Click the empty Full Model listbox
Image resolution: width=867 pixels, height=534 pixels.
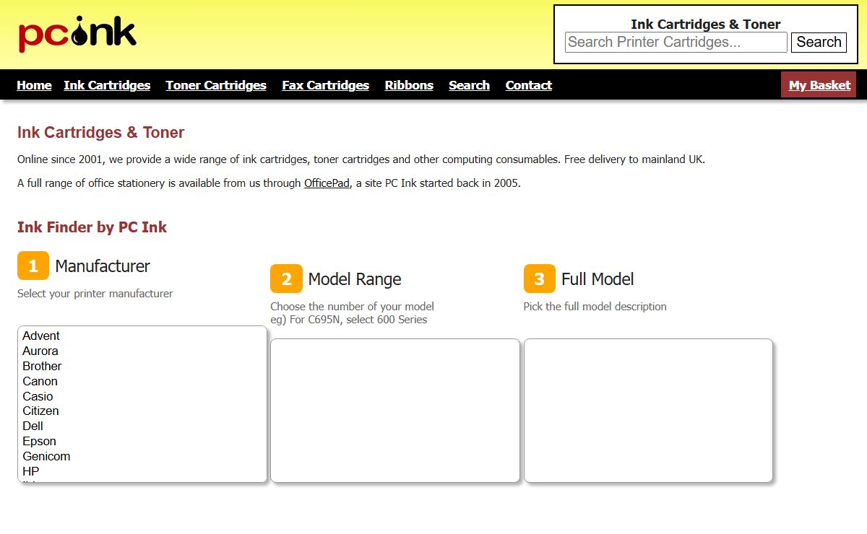648,411
